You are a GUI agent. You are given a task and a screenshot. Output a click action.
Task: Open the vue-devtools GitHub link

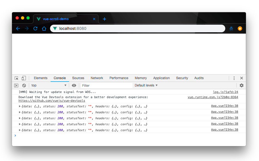click(x=52, y=101)
